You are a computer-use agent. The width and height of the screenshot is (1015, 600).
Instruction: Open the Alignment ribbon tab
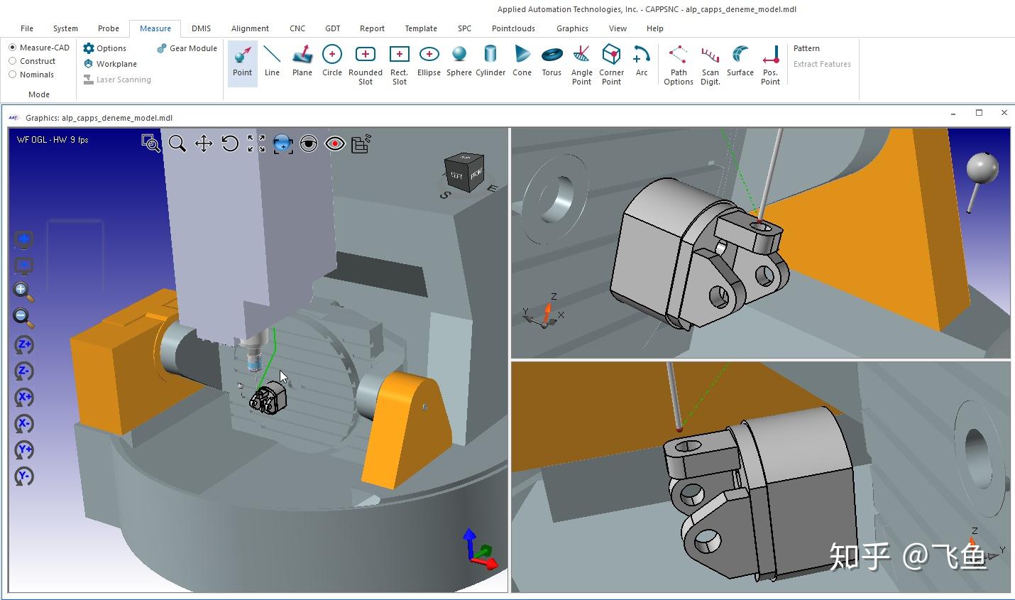coord(250,28)
